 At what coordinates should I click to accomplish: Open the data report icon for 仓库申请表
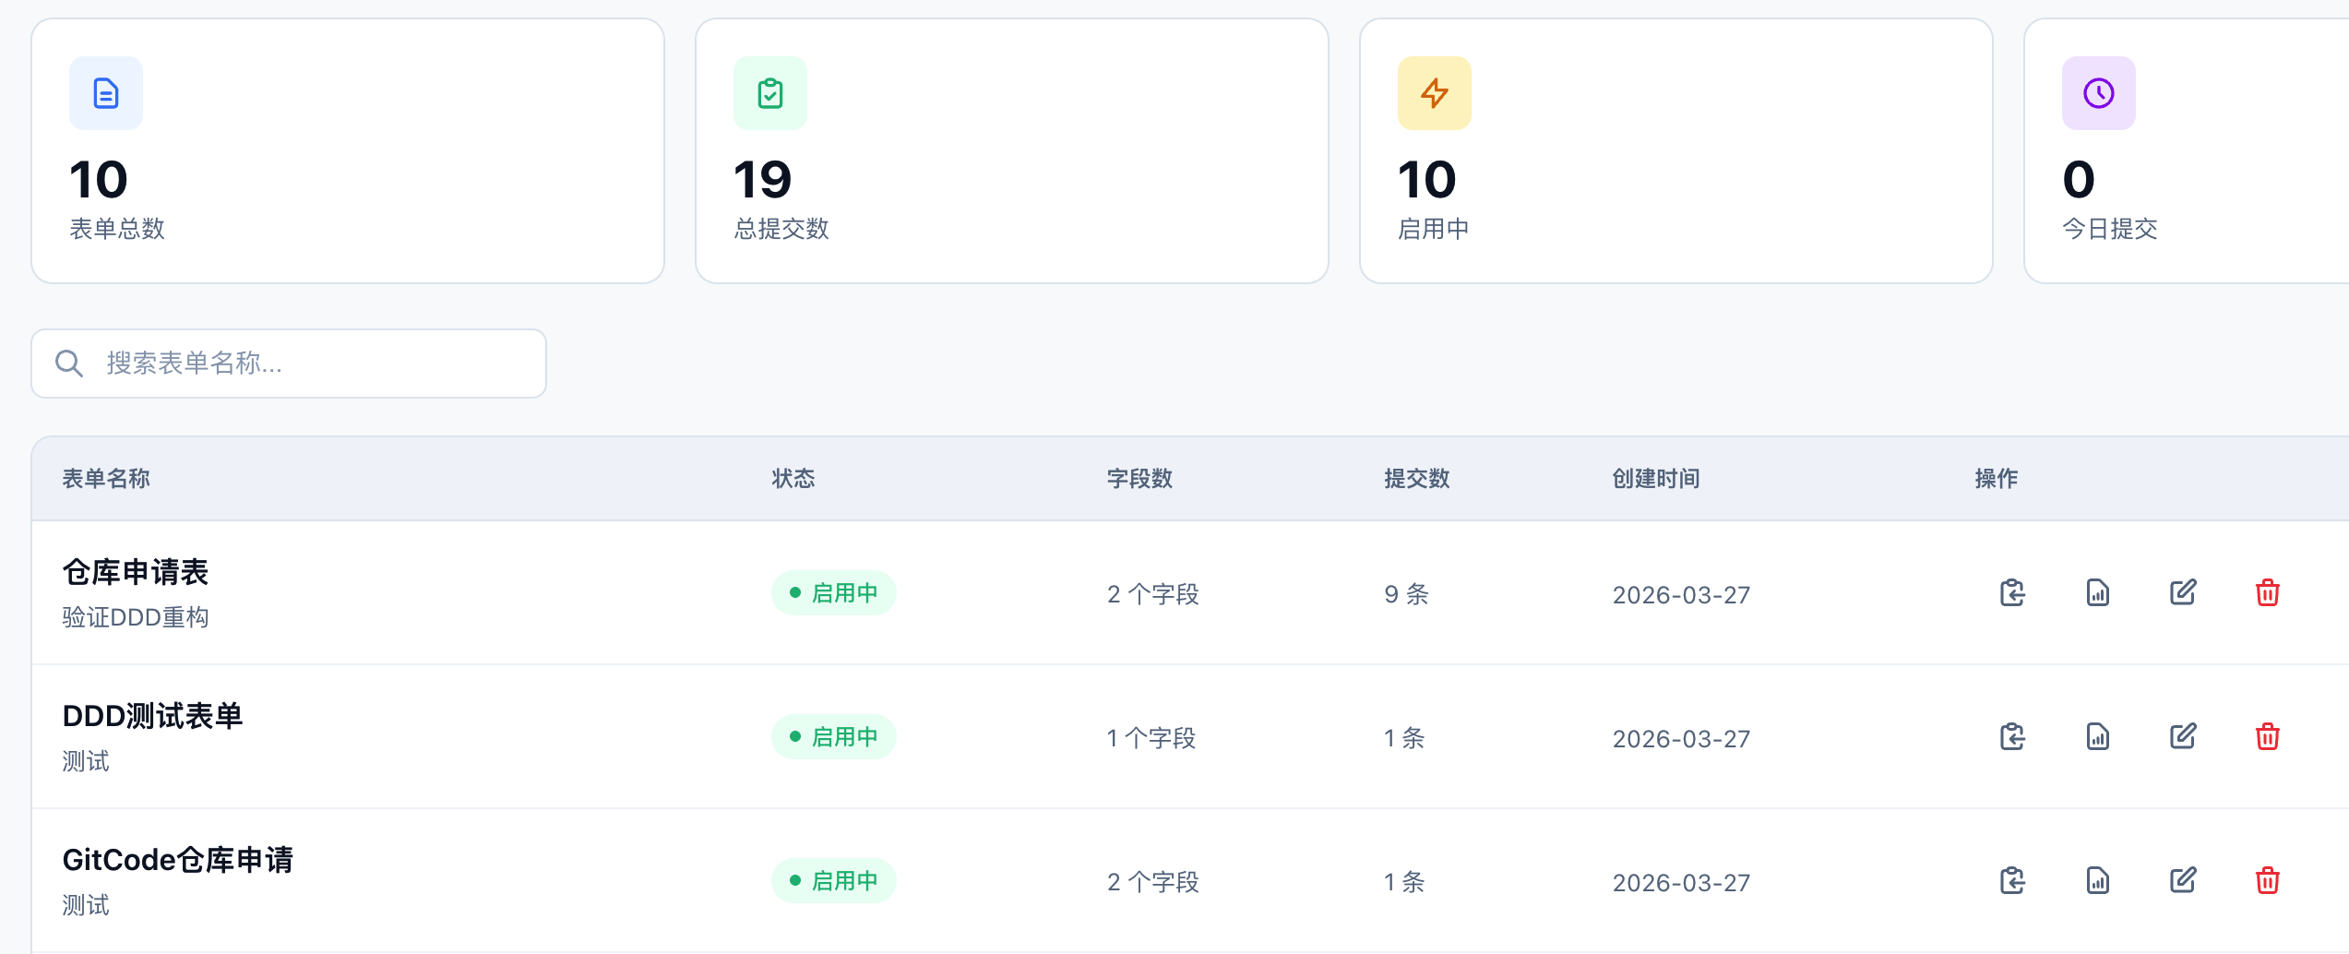tap(2097, 592)
